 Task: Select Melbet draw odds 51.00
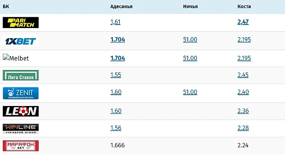point(190,58)
